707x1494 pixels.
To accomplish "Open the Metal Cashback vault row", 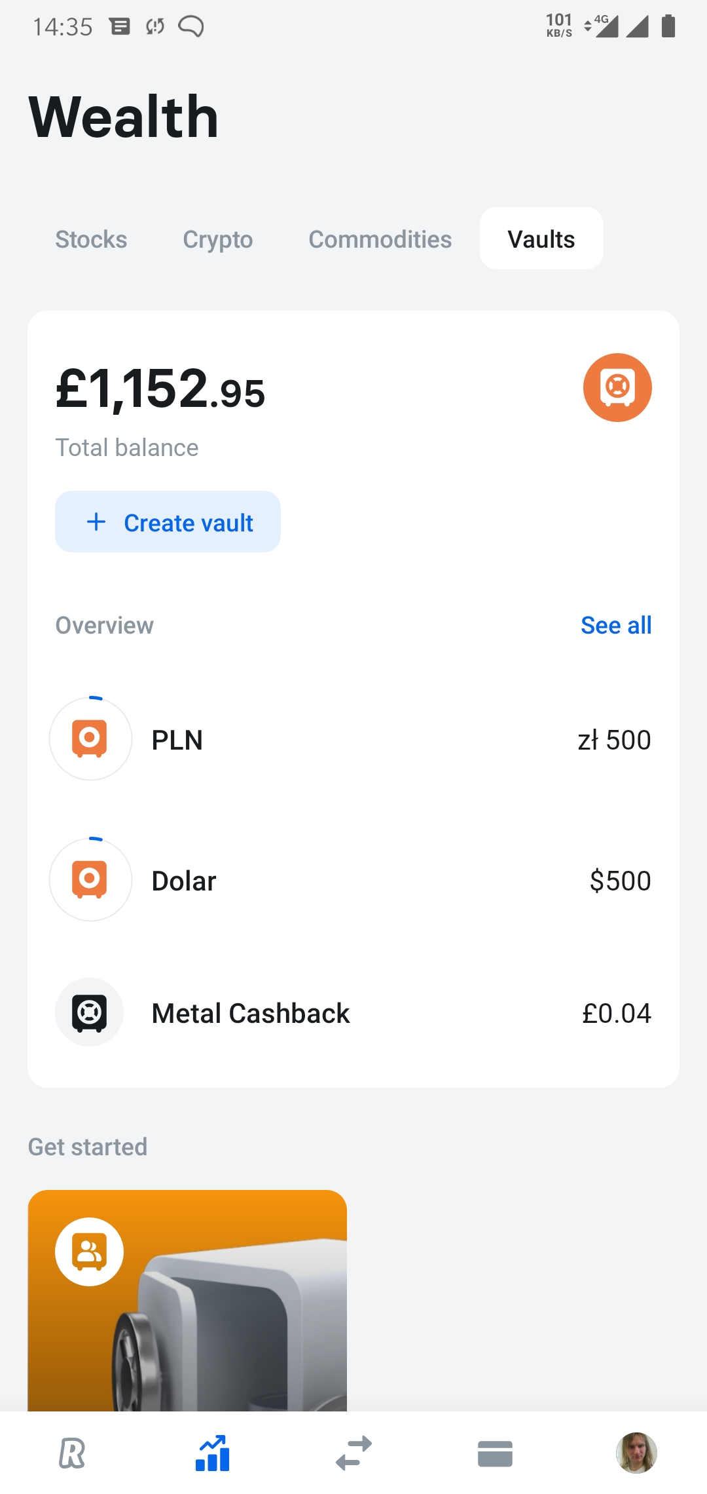I will (x=353, y=1013).
